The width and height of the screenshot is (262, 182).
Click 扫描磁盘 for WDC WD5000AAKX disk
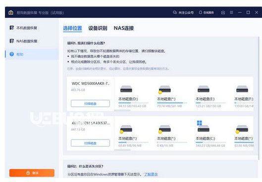point(90,103)
